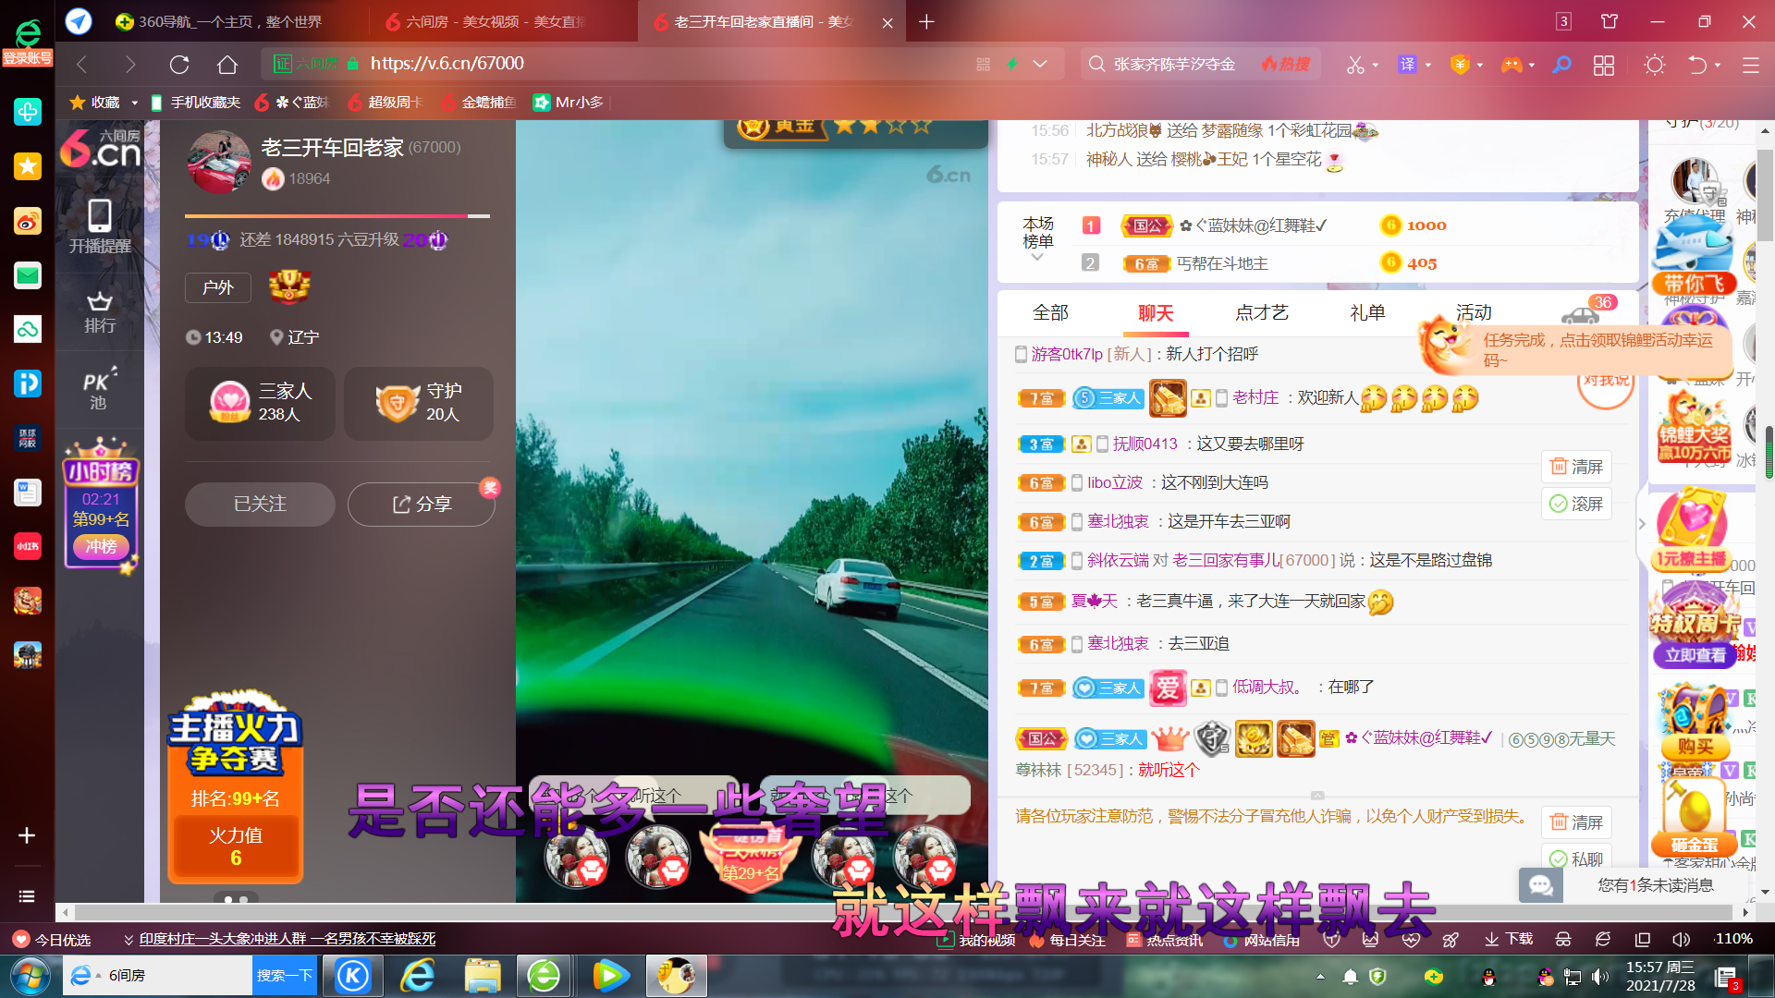Open the address bar dropdown chevron
The image size is (1775, 998).
[1040, 64]
